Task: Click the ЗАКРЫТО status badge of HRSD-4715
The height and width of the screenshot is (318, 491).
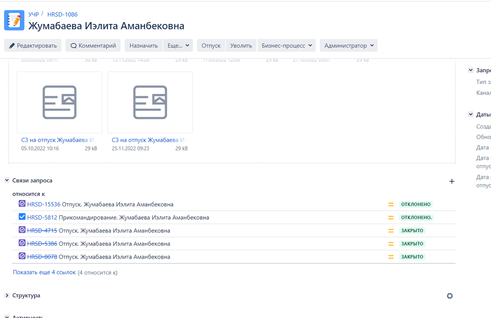Action: (x=412, y=231)
